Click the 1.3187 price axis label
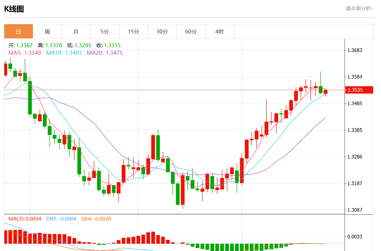This screenshot has height=251, width=381. pyautogui.click(x=354, y=183)
